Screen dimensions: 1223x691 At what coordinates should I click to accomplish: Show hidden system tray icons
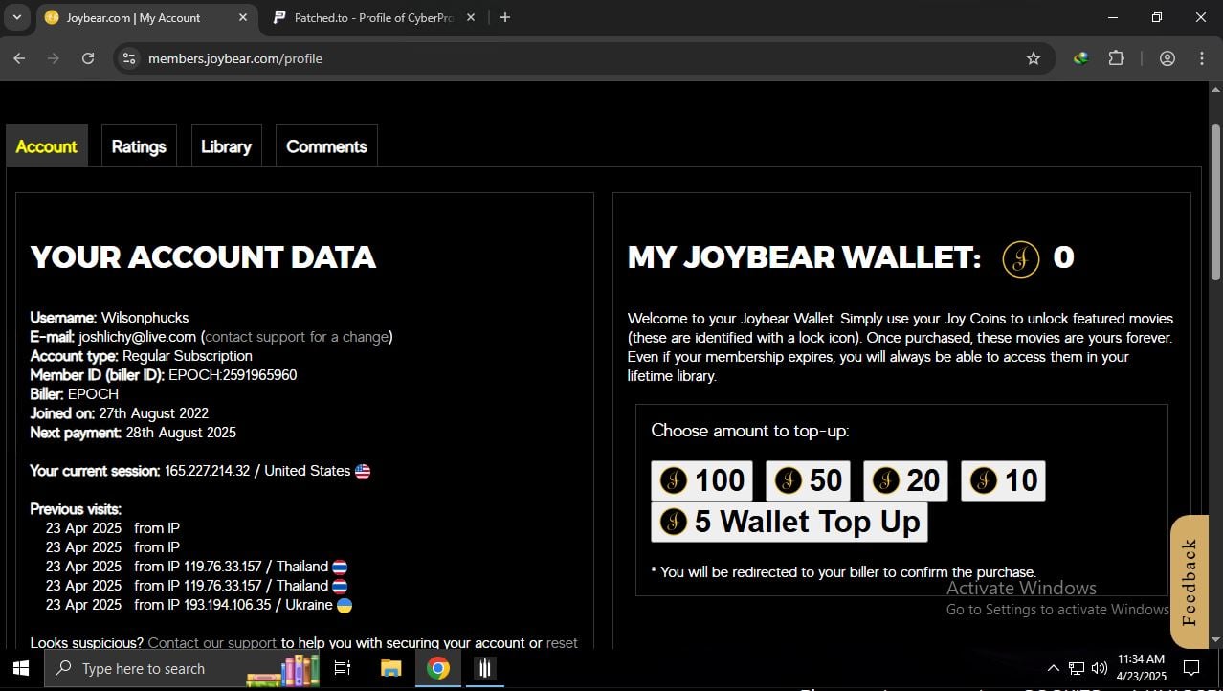click(x=1053, y=668)
